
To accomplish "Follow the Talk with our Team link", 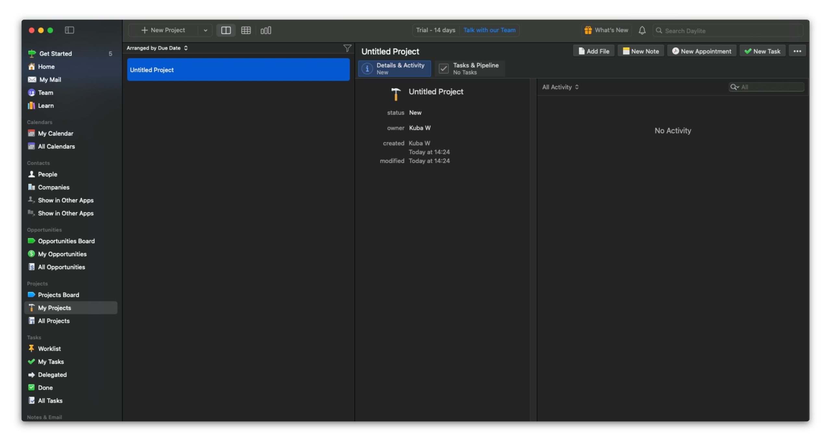I will (x=489, y=30).
